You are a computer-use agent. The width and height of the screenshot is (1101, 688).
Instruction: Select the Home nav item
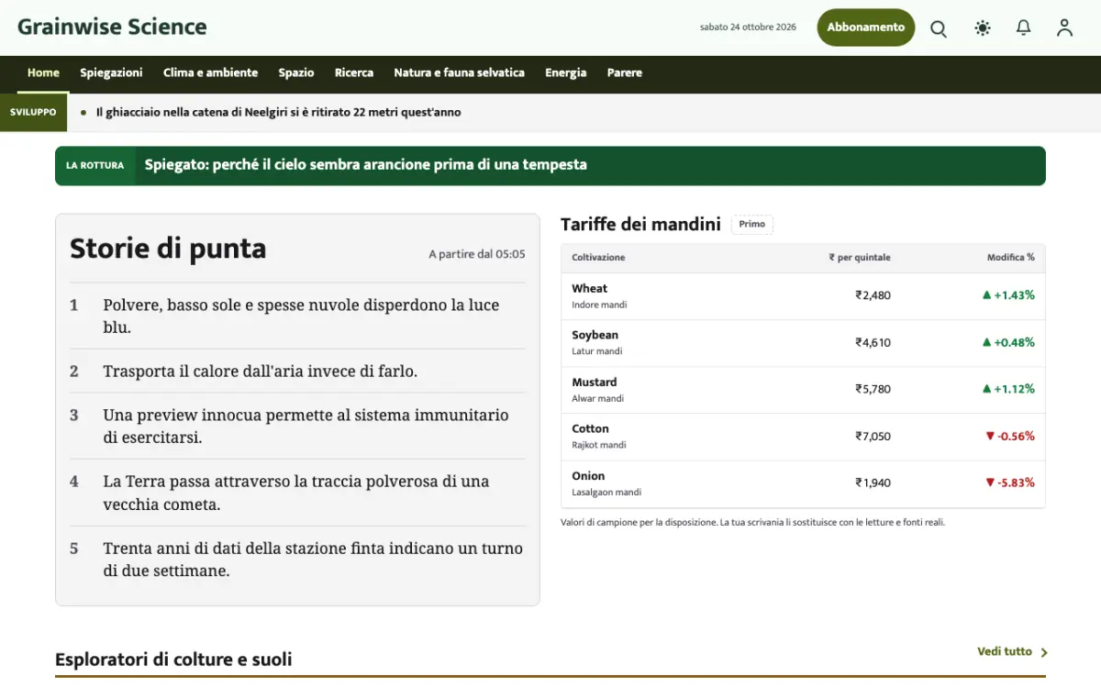[x=43, y=72]
